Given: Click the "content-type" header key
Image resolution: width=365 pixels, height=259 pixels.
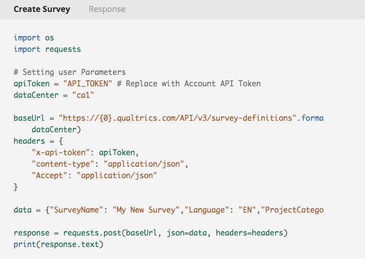Looking at the screenshot, I should point(63,164).
